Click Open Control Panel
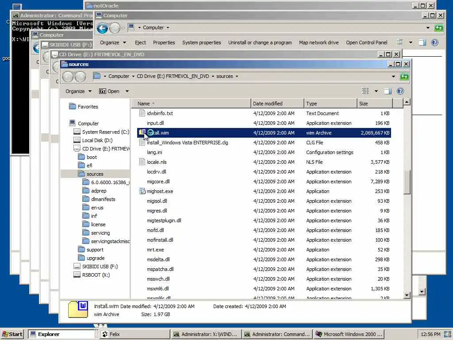 [367, 42]
